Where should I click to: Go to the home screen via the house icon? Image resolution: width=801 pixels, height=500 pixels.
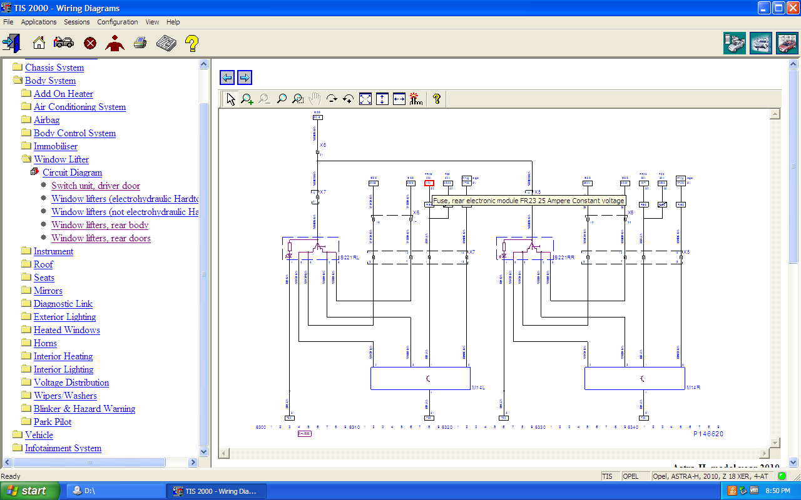[x=39, y=43]
